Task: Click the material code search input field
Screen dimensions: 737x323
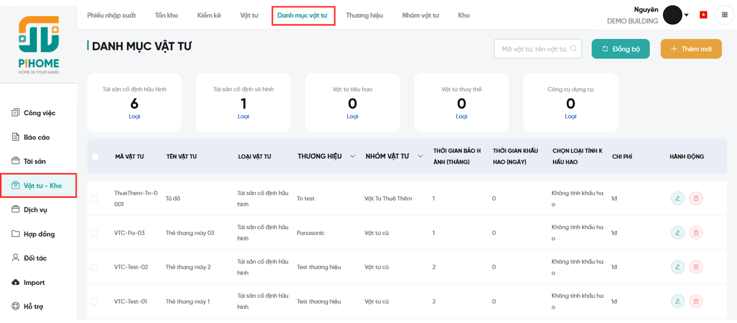Action: [x=533, y=49]
